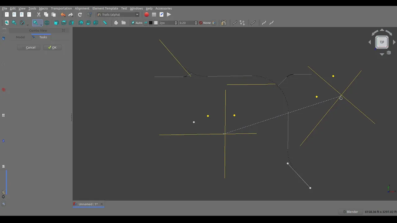The height and width of the screenshot is (223, 397).
Task: Click the draw style icon
Action: 22,23
